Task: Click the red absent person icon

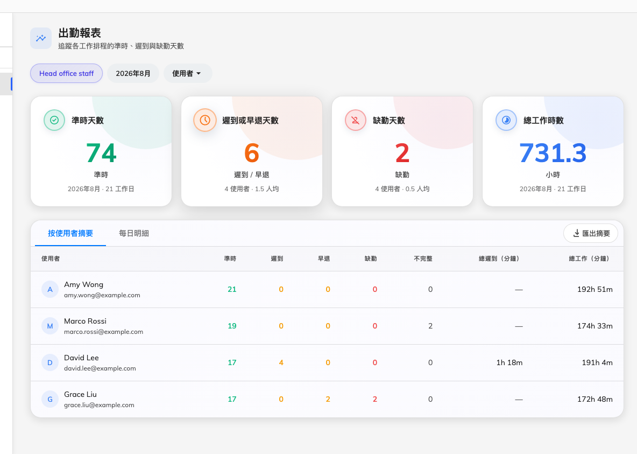Action: coord(356,120)
